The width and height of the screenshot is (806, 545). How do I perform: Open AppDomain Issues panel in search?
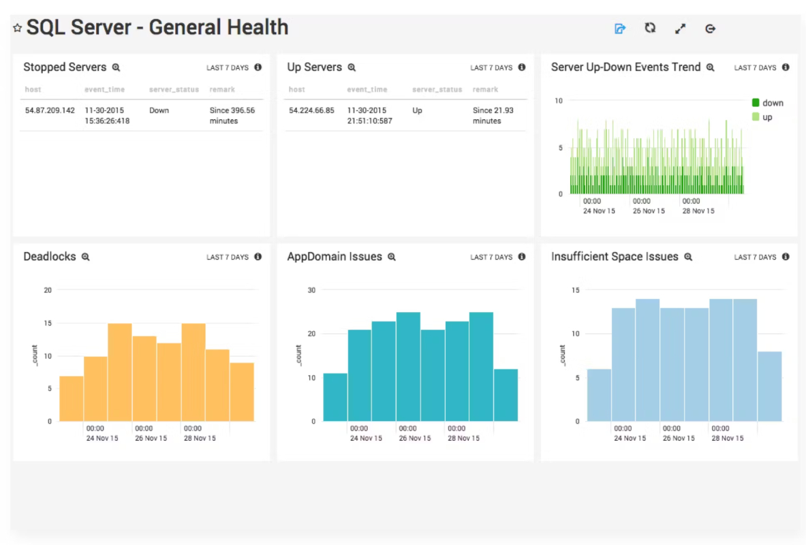pos(392,257)
